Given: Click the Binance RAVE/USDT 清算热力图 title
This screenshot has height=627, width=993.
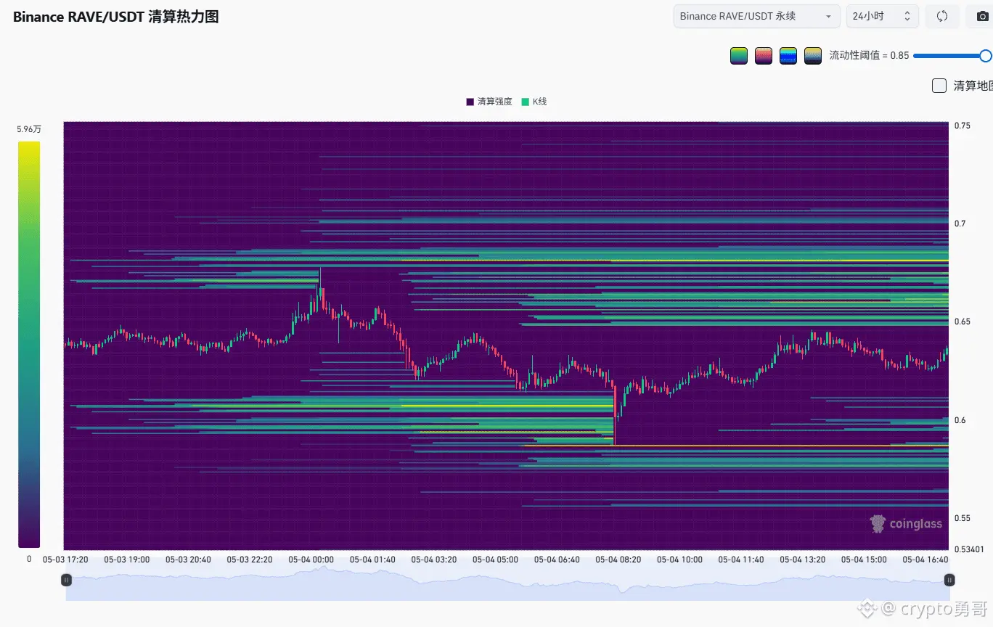Looking at the screenshot, I should [x=116, y=17].
